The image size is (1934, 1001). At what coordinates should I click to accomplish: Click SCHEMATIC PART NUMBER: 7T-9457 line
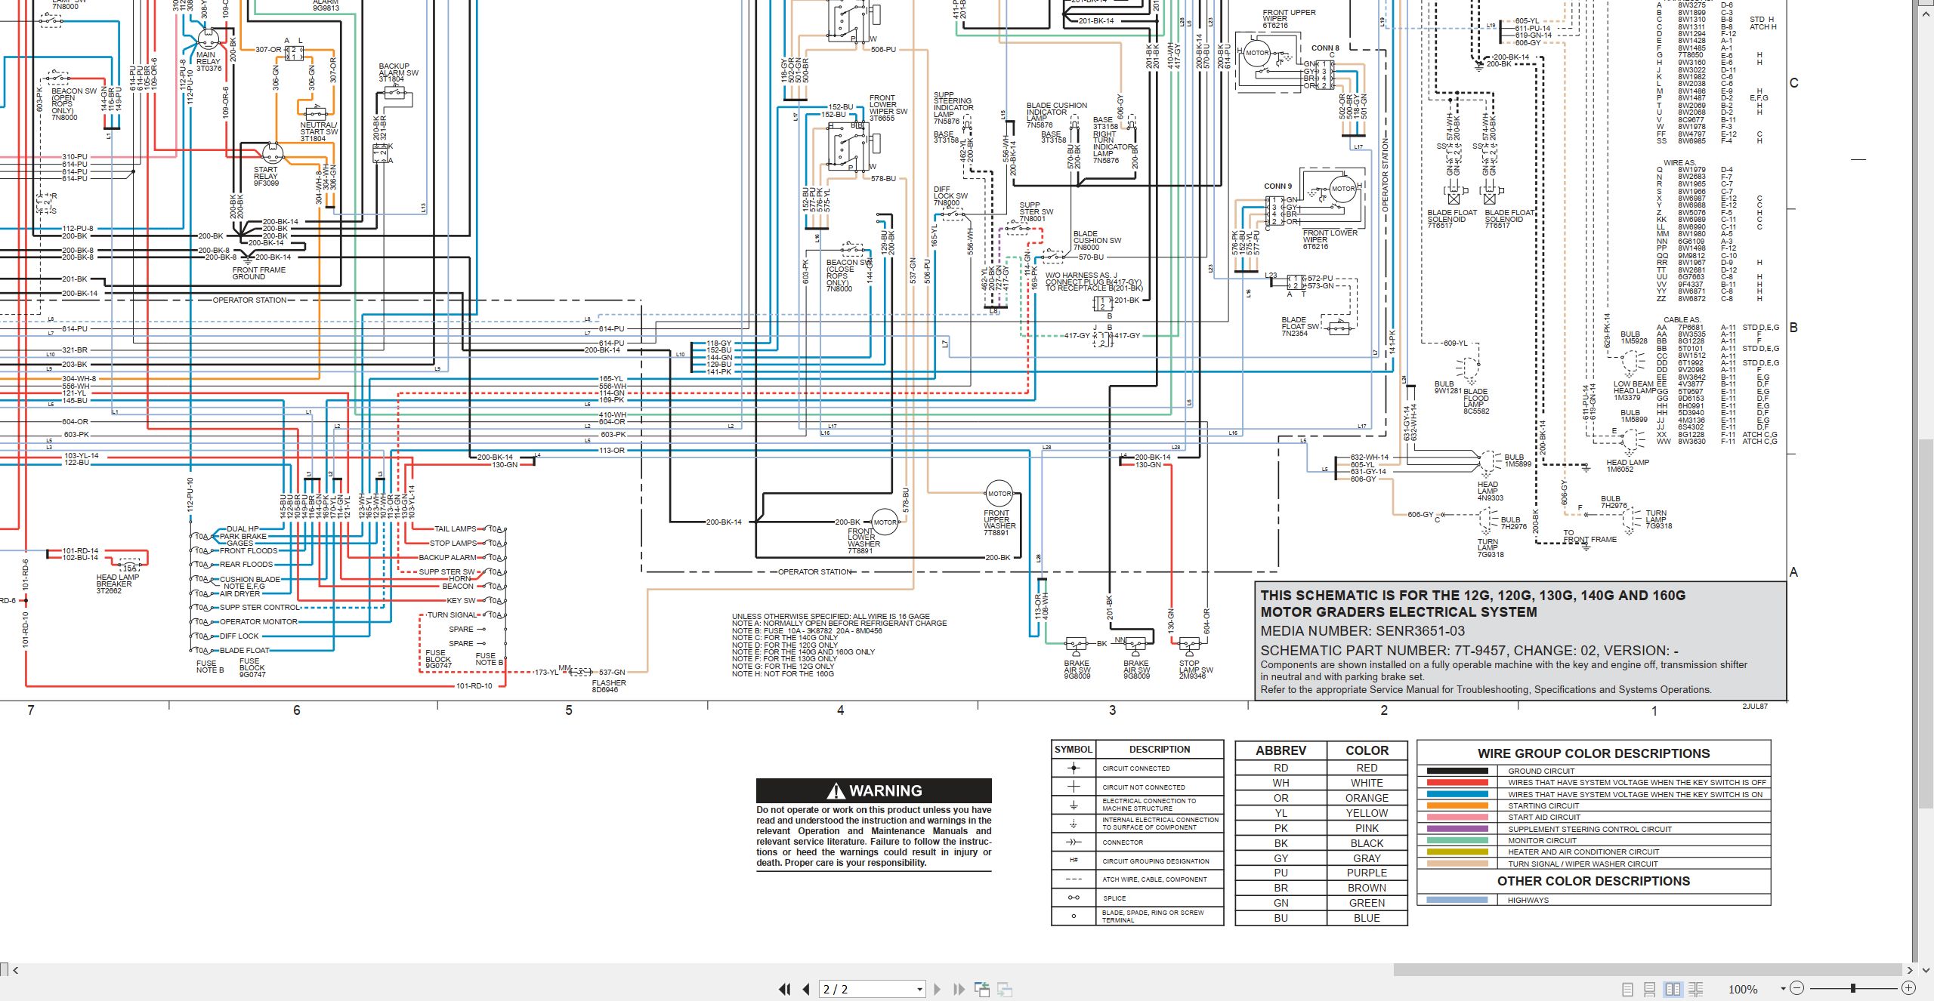[1469, 650]
